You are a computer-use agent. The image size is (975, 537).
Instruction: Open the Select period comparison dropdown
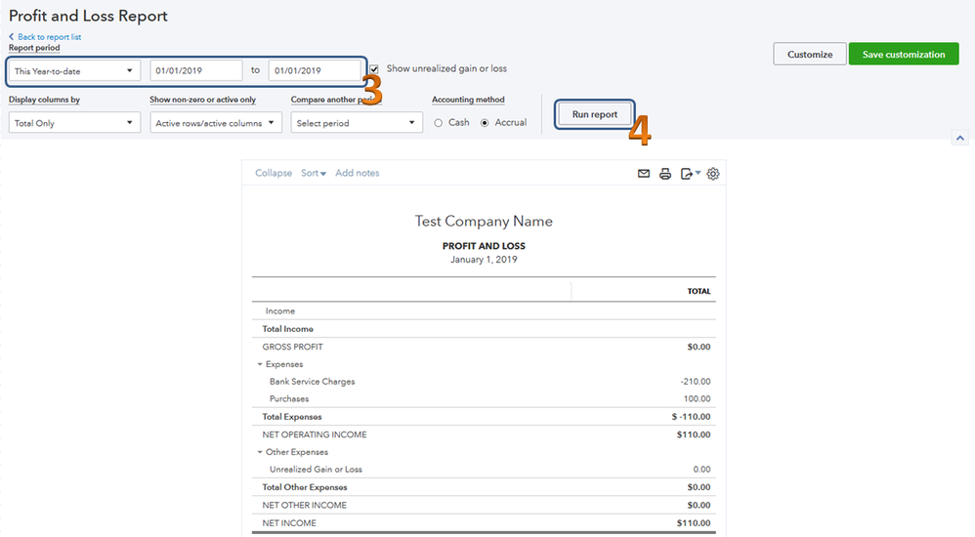[357, 123]
